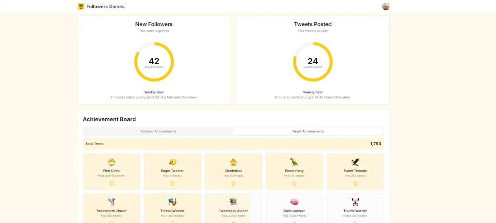Click the Tweets Posted progress ring

coord(313,62)
